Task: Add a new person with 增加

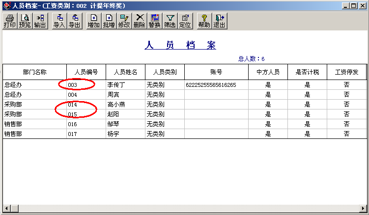Action: tap(94, 21)
